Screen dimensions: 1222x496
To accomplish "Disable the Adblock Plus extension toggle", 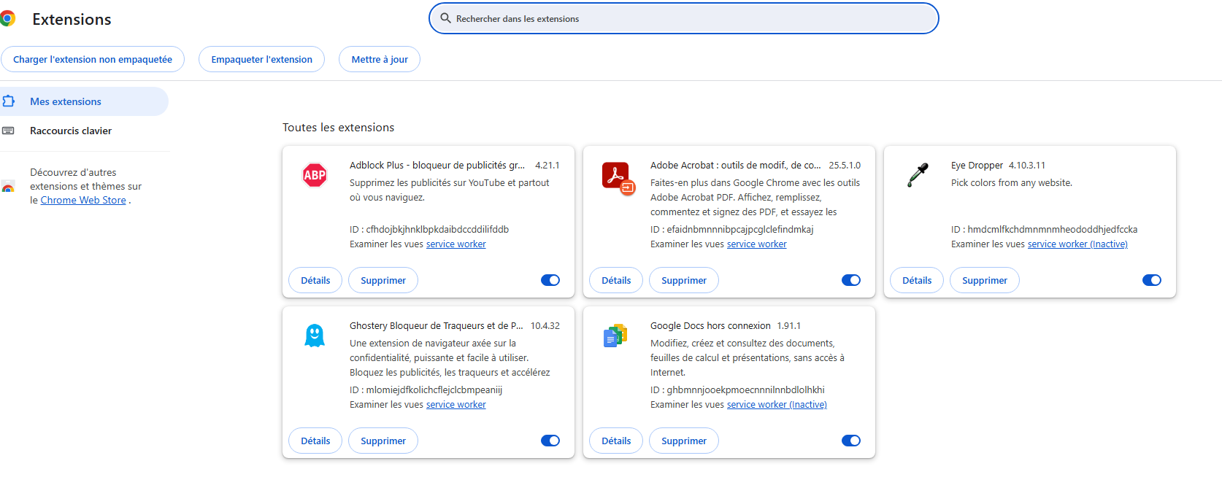I will tap(550, 280).
